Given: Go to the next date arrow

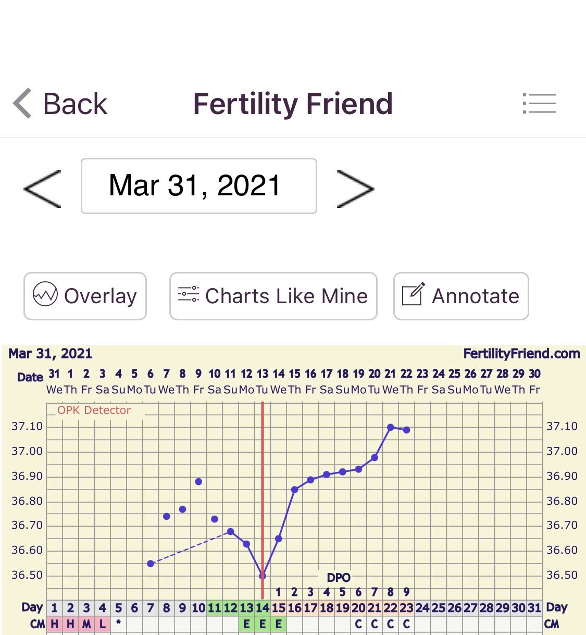Looking at the screenshot, I should pos(355,189).
